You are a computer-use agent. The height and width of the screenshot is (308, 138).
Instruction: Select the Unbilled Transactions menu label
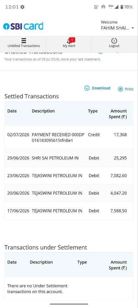[x=24, y=46]
